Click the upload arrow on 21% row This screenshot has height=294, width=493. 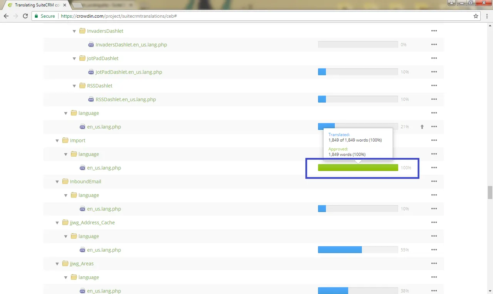click(x=422, y=127)
